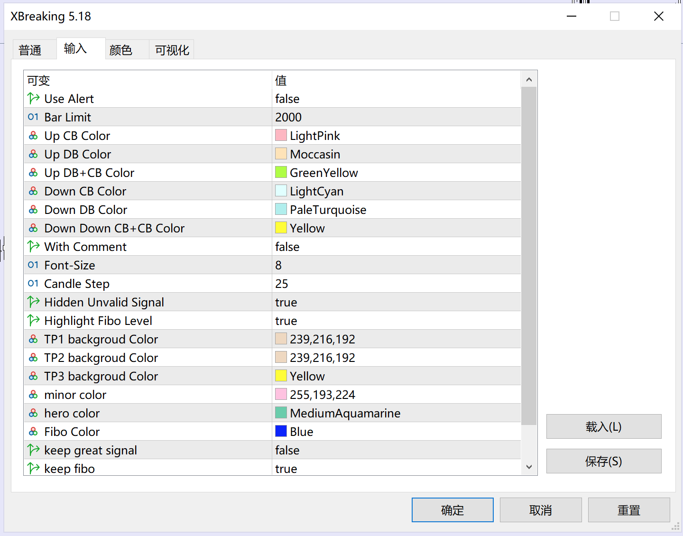This screenshot has width=683, height=536.
Task: Toggle the Highlight Fibo Level true value
Action: pos(286,321)
